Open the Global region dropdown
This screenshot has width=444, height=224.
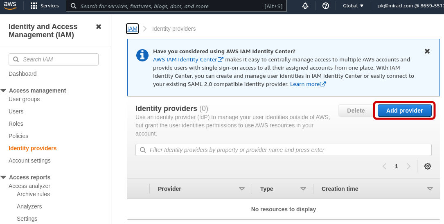point(353,6)
